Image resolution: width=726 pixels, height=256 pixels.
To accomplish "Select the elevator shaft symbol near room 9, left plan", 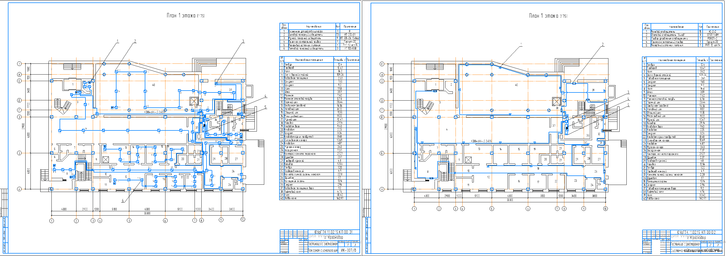I will (106, 160).
